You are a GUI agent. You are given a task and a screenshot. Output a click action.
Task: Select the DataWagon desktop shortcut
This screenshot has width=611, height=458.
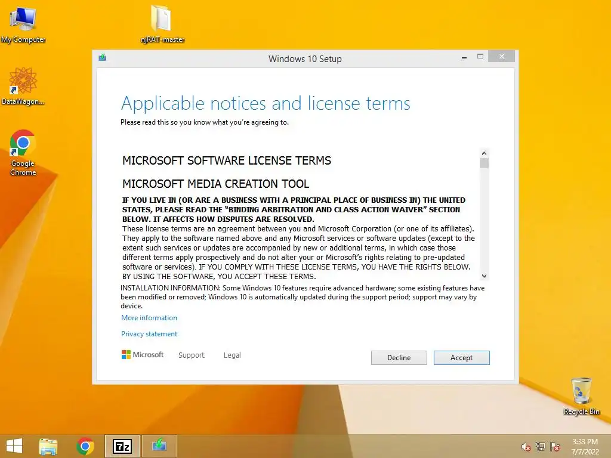click(23, 86)
